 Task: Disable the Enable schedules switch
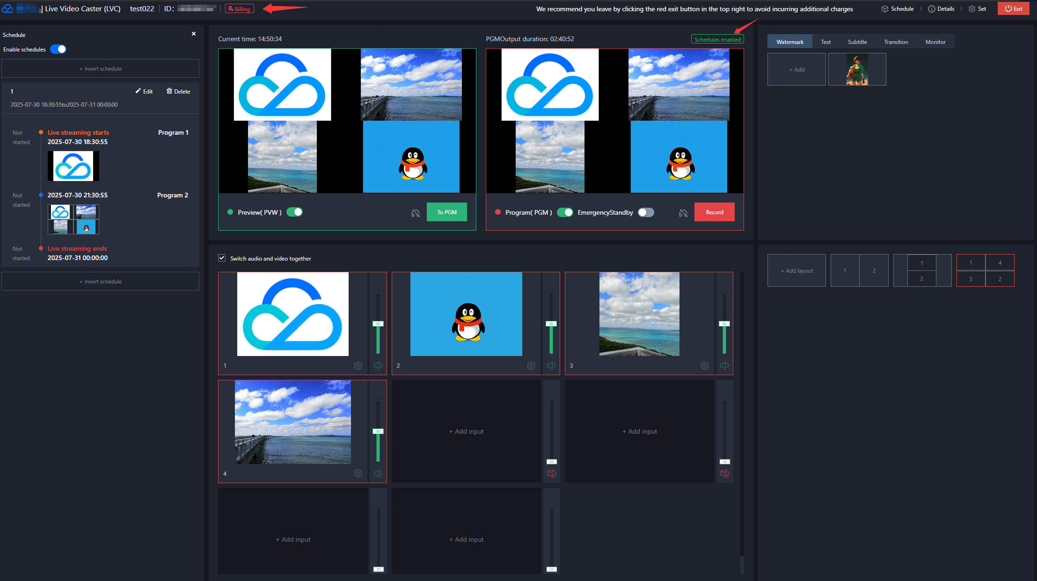click(58, 50)
